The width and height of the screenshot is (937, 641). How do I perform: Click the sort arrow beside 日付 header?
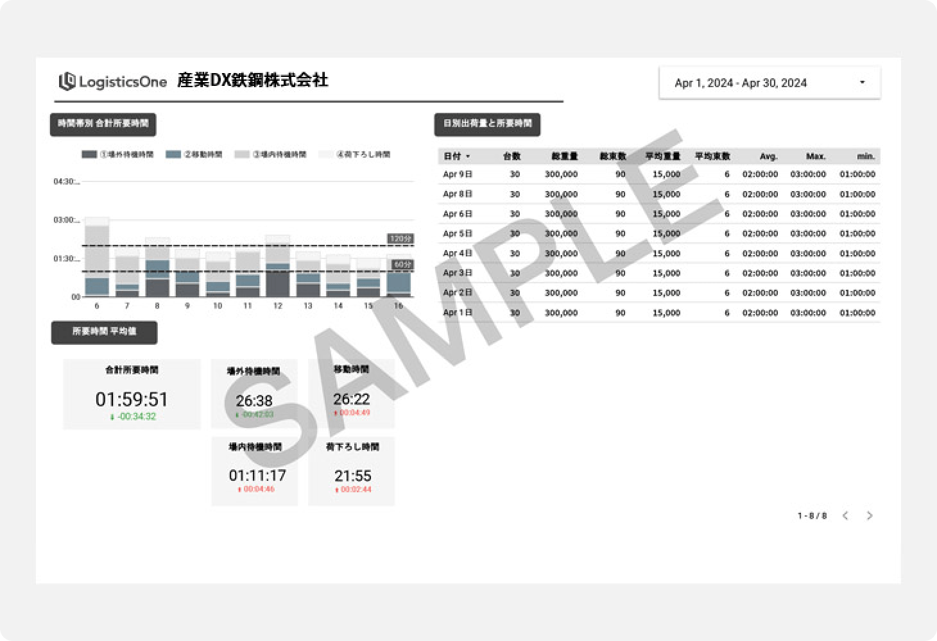pos(468,156)
